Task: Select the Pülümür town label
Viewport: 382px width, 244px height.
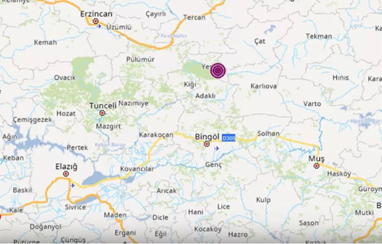Action: pos(140,59)
